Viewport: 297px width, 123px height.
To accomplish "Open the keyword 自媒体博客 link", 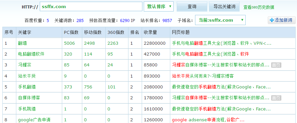I will click(x=29, y=98).
